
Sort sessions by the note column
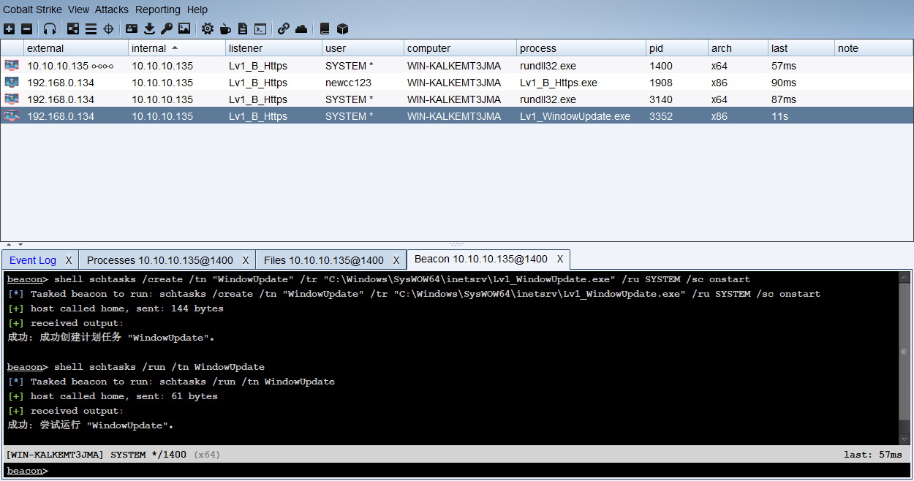tap(874, 48)
